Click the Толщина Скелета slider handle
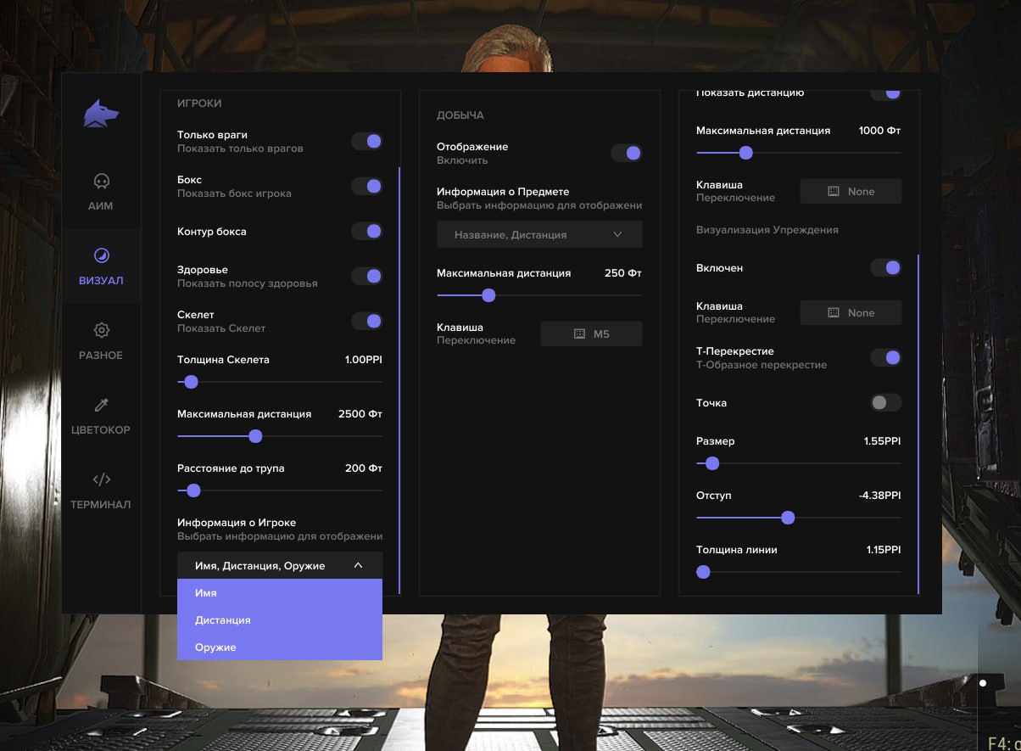The image size is (1021, 751). tap(191, 383)
